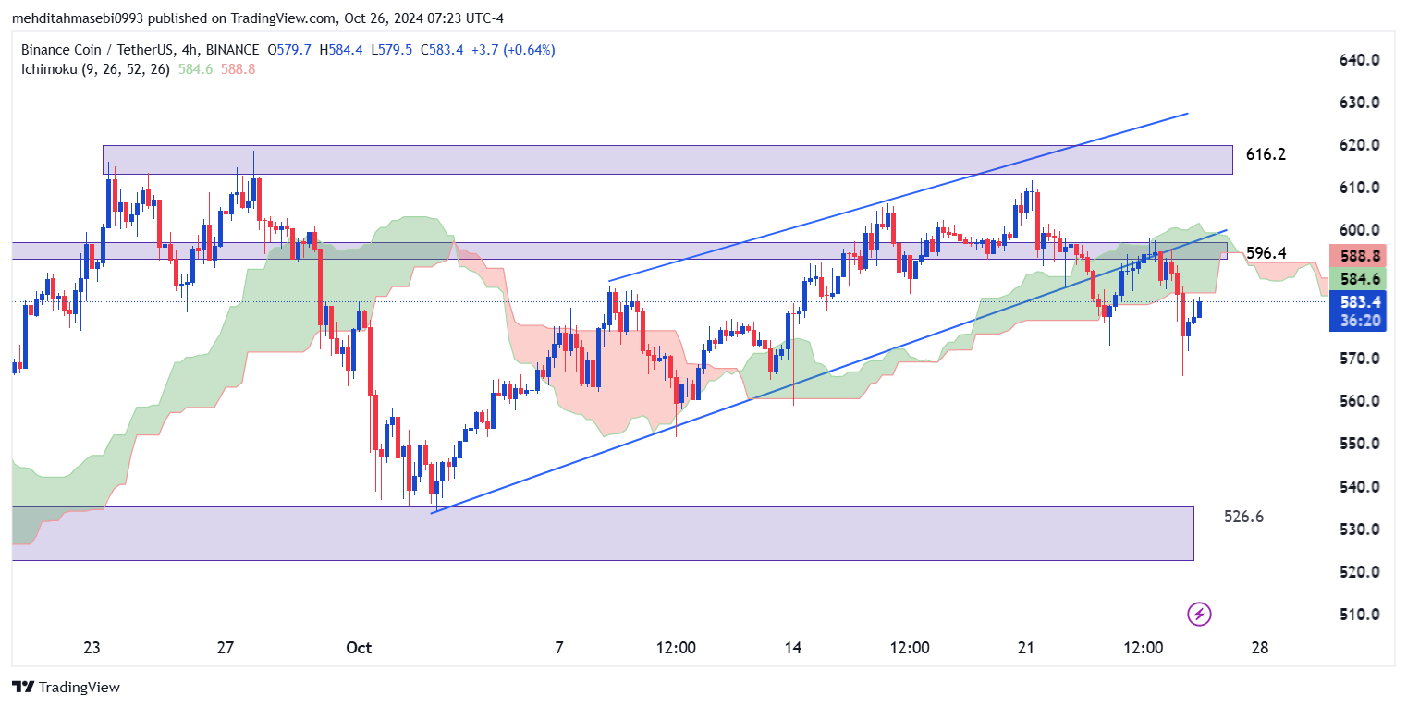Click the purple lightning bolt icon
The height and width of the screenshot is (707, 1407).
pos(1199,614)
